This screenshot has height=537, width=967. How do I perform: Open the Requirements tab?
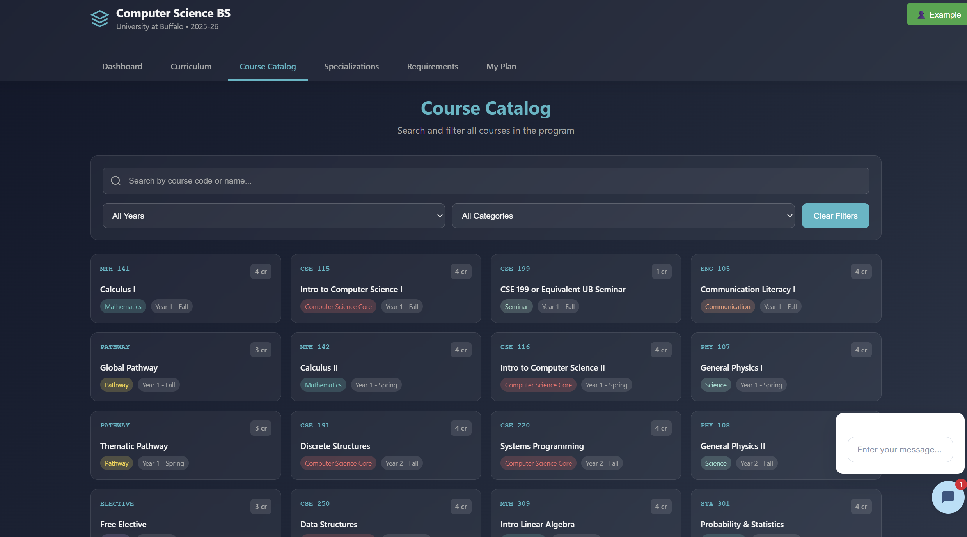(432, 67)
